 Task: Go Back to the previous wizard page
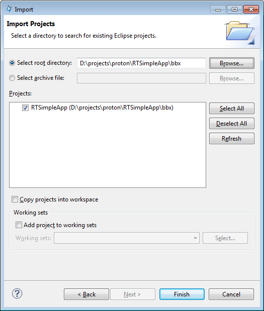point(86,294)
